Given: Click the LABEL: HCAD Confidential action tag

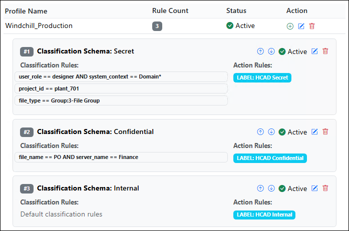Looking at the screenshot, I should tap(270, 158).
